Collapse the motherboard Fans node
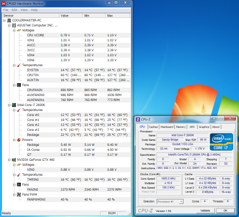The image size is (239, 217). 14,85
